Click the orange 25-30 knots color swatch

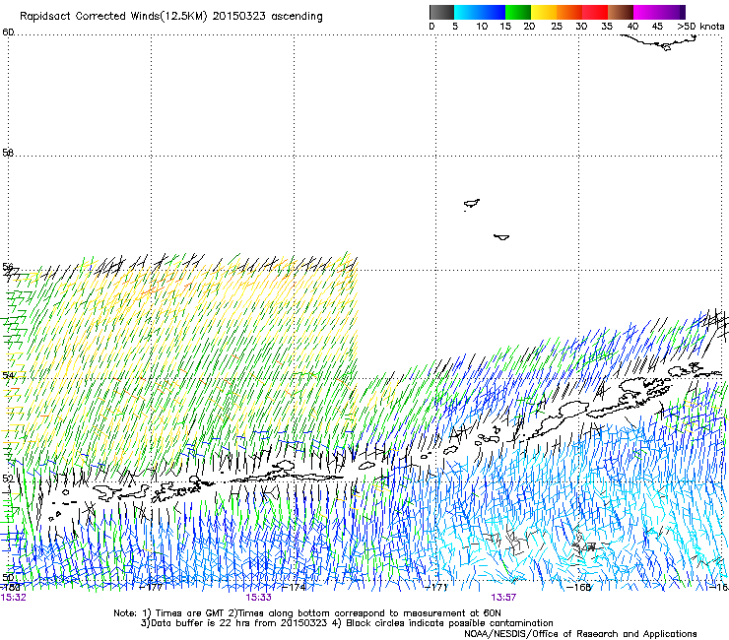(569, 12)
